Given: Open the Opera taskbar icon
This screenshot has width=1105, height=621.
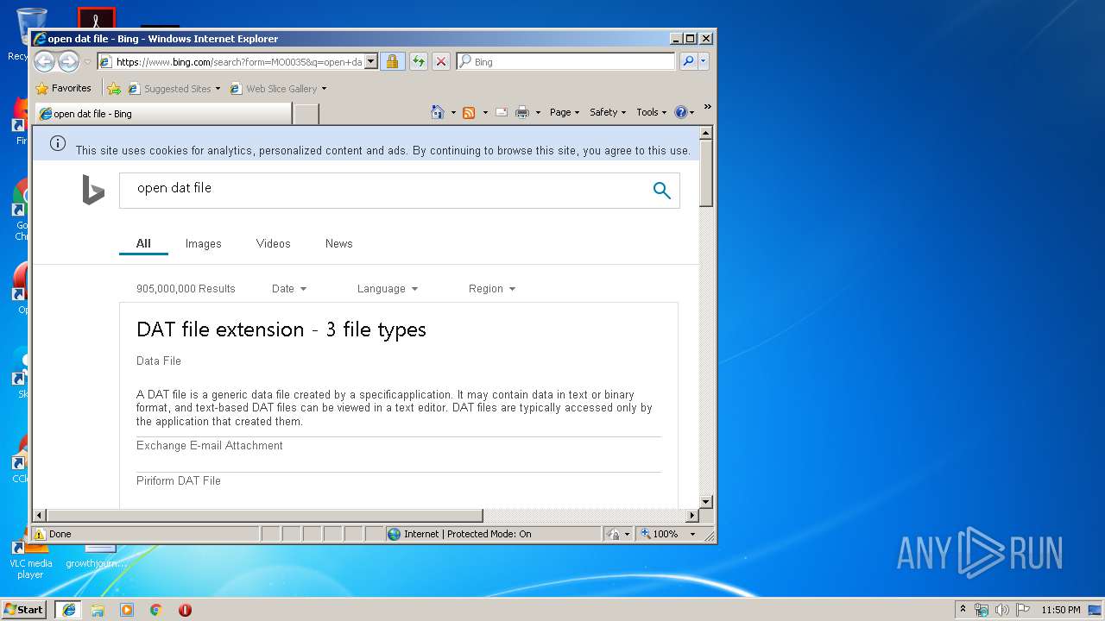Looking at the screenshot, I should click(x=185, y=610).
